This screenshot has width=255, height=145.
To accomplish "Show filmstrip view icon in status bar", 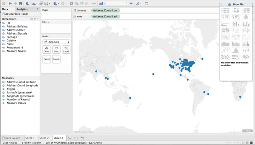I will click(247, 143).
